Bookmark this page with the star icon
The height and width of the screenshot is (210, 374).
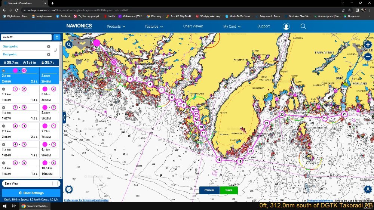tap(349, 10)
